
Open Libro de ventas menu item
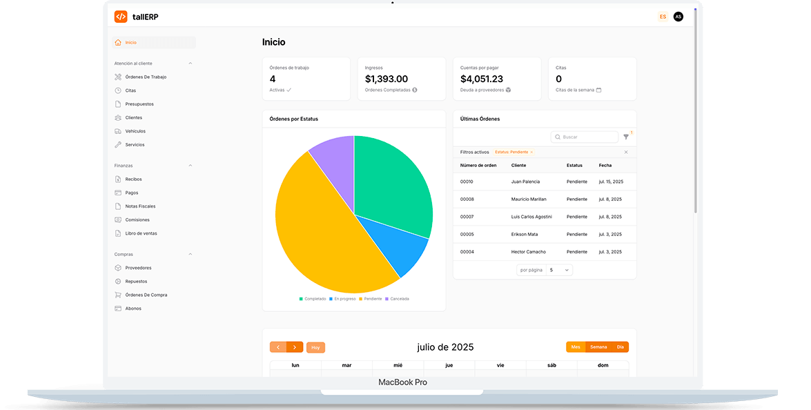pyautogui.click(x=141, y=233)
